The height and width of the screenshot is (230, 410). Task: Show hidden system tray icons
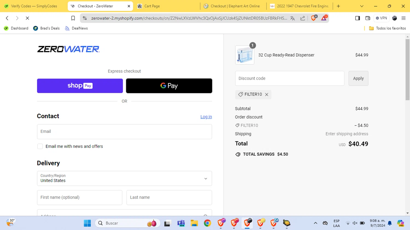click(315, 223)
